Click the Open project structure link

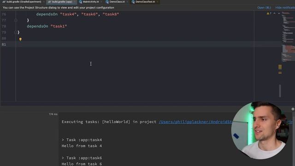tap(264, 7)
